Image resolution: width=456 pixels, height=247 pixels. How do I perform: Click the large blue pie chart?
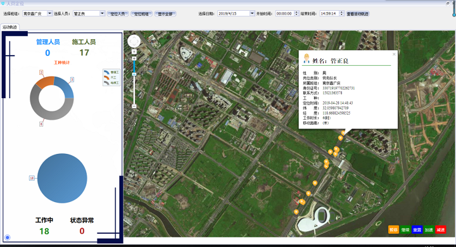[x=62, y=178]
